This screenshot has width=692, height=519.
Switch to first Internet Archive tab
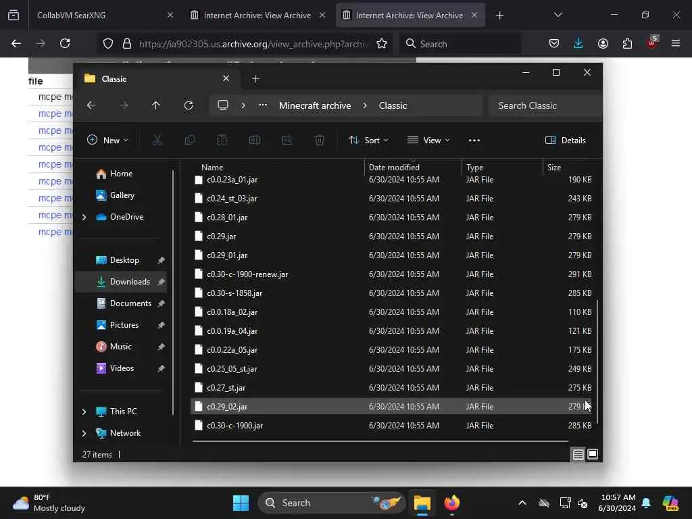point(257,15)
